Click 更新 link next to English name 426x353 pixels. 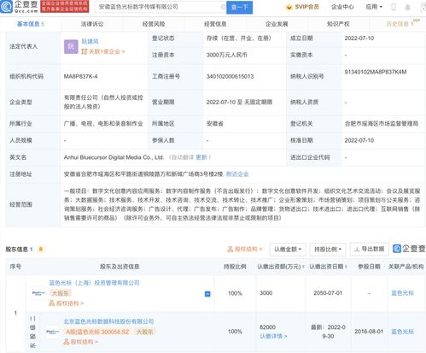pos(201,157)
